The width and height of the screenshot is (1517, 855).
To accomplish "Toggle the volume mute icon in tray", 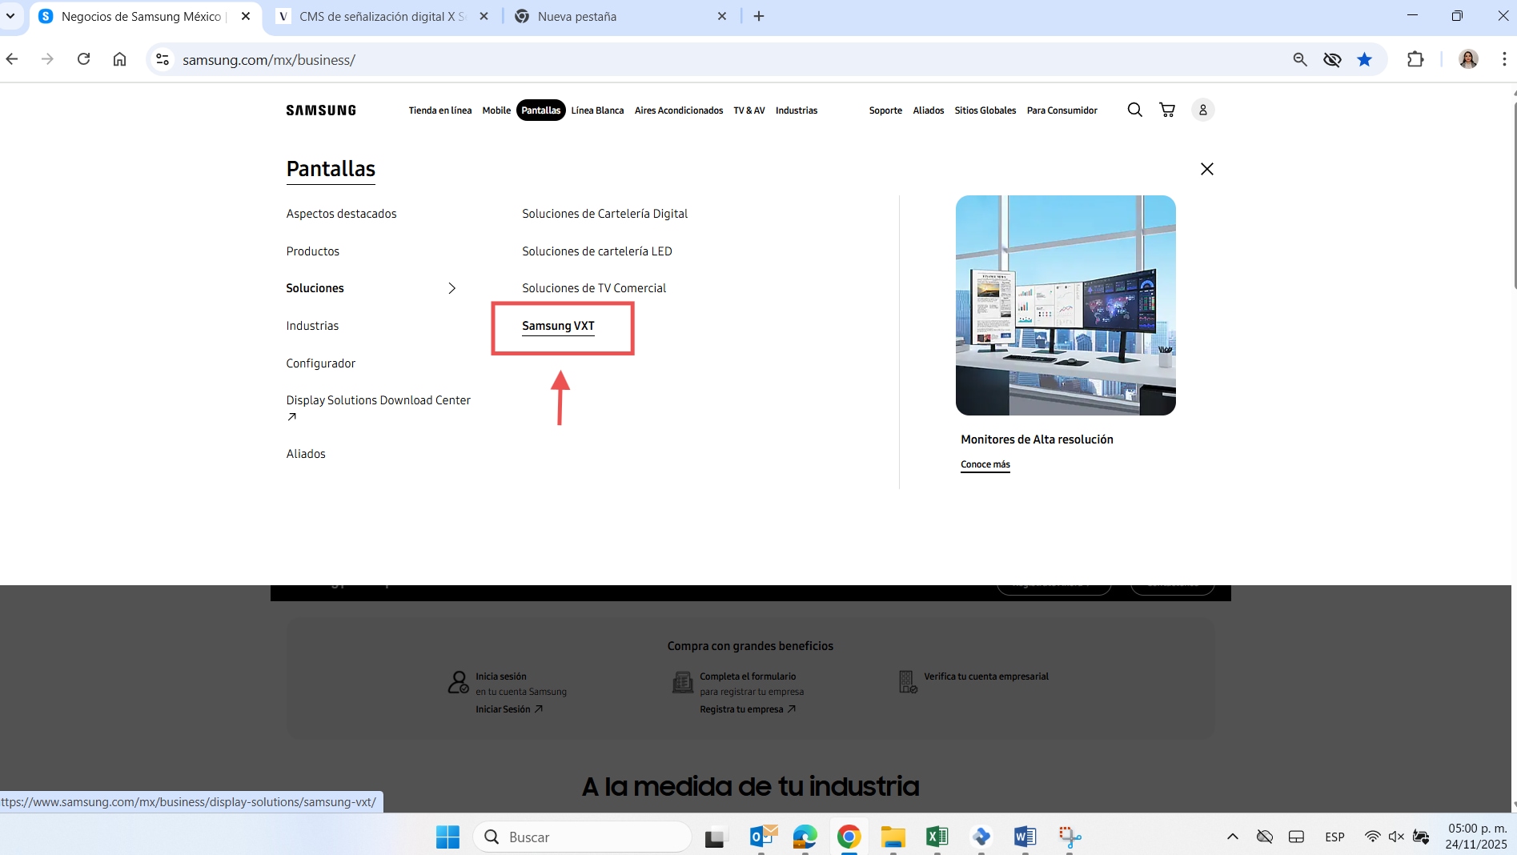I will tap(1396, 837).
